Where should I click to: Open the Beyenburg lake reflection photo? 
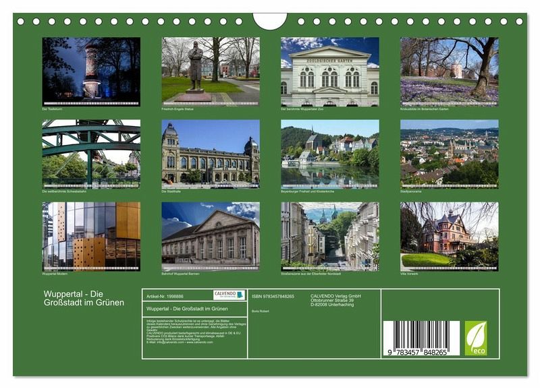[330, 154]
